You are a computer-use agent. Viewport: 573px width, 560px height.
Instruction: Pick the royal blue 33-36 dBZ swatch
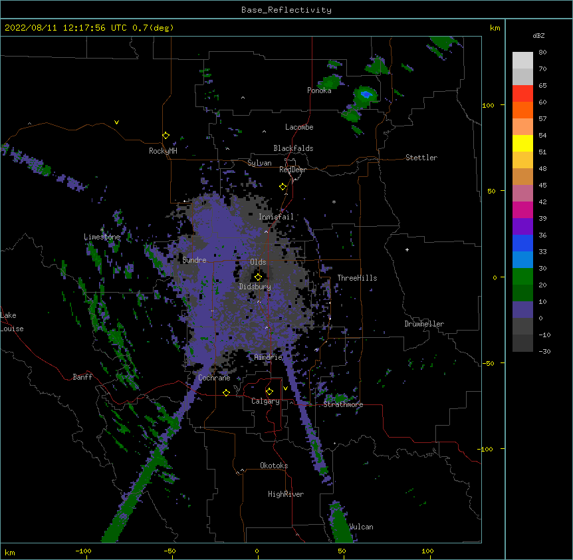(522, 243)
